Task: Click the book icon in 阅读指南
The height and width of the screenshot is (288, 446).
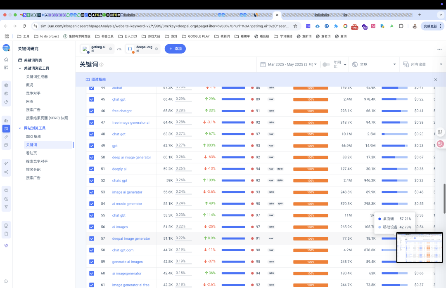Action: tap(88, 80)
